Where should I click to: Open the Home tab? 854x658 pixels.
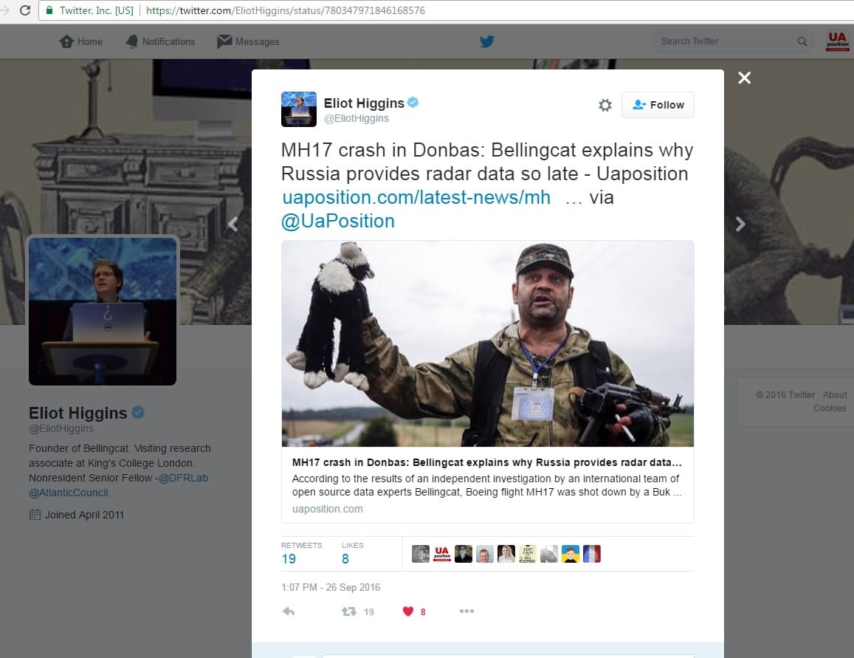81,41
